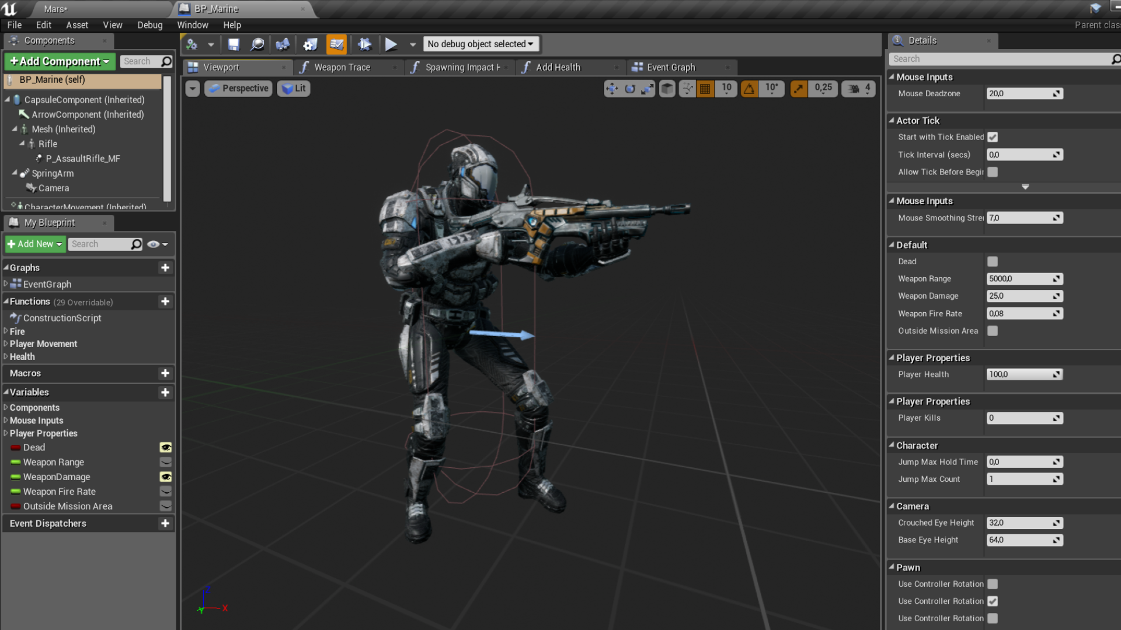Select the P_AssaultRifle_MF component

(x=83, y=159)
